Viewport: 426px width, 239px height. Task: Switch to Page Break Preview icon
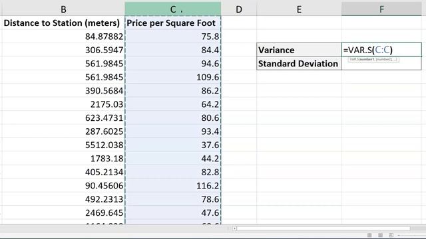391,235
